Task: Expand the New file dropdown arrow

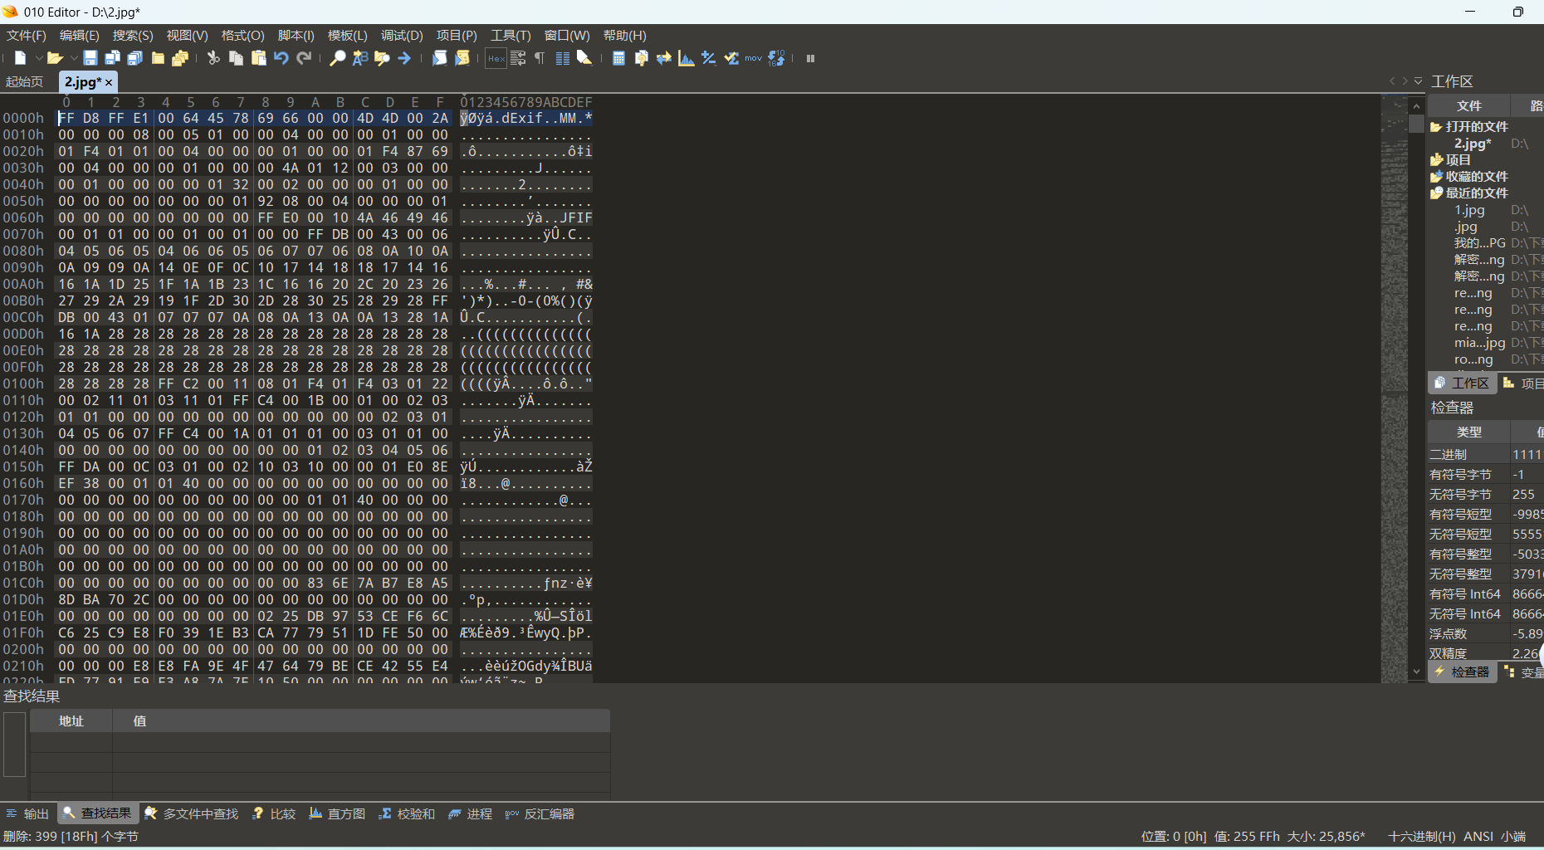Action: click(38, 58)
